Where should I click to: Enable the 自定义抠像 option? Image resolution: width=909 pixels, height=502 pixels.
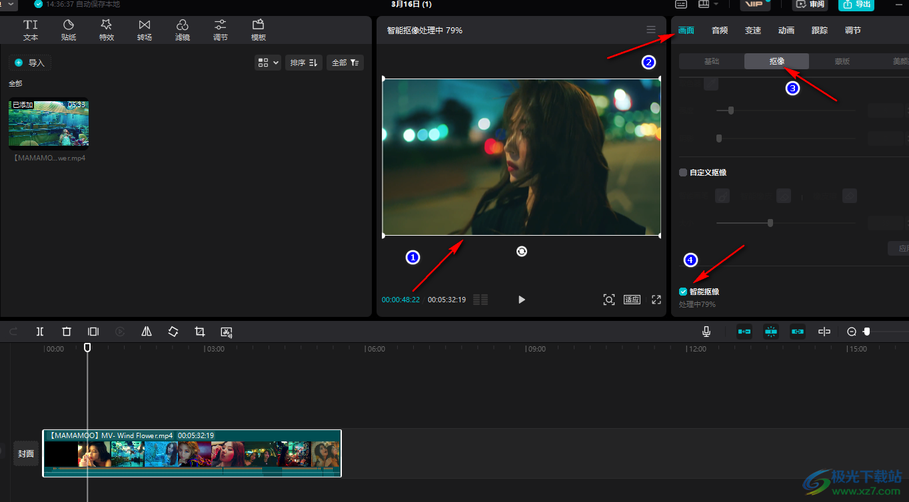683,172
